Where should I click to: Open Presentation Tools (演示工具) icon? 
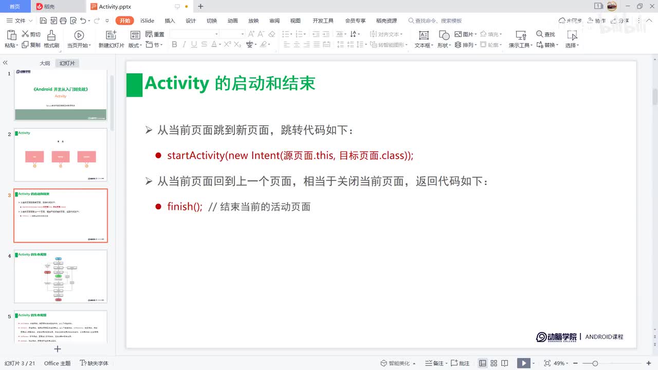(521, 35)
